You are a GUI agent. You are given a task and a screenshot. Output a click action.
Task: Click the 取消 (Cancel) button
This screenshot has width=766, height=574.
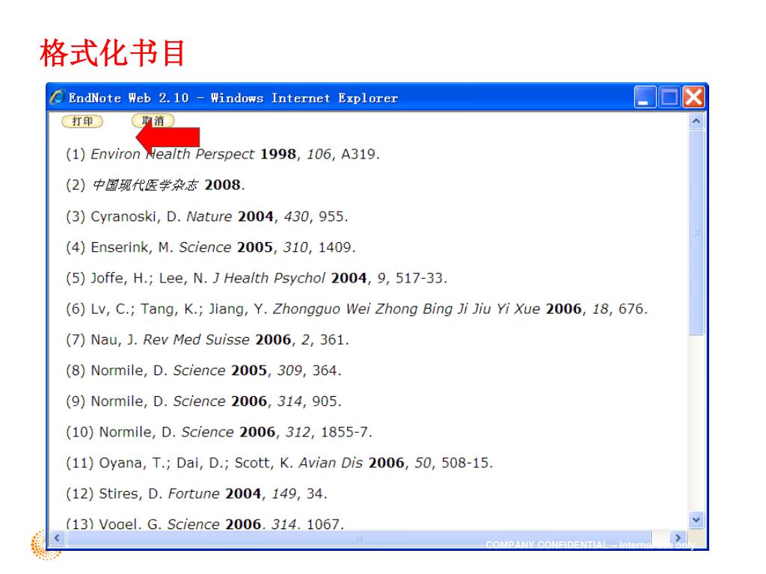coord(153,120)
